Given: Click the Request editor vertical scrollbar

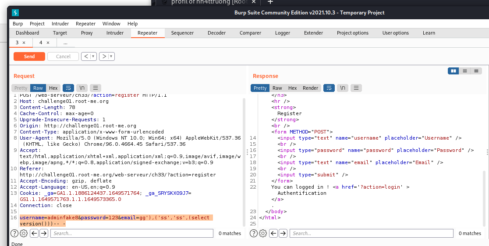Looking at the screenshot, I should click(244, 162).
